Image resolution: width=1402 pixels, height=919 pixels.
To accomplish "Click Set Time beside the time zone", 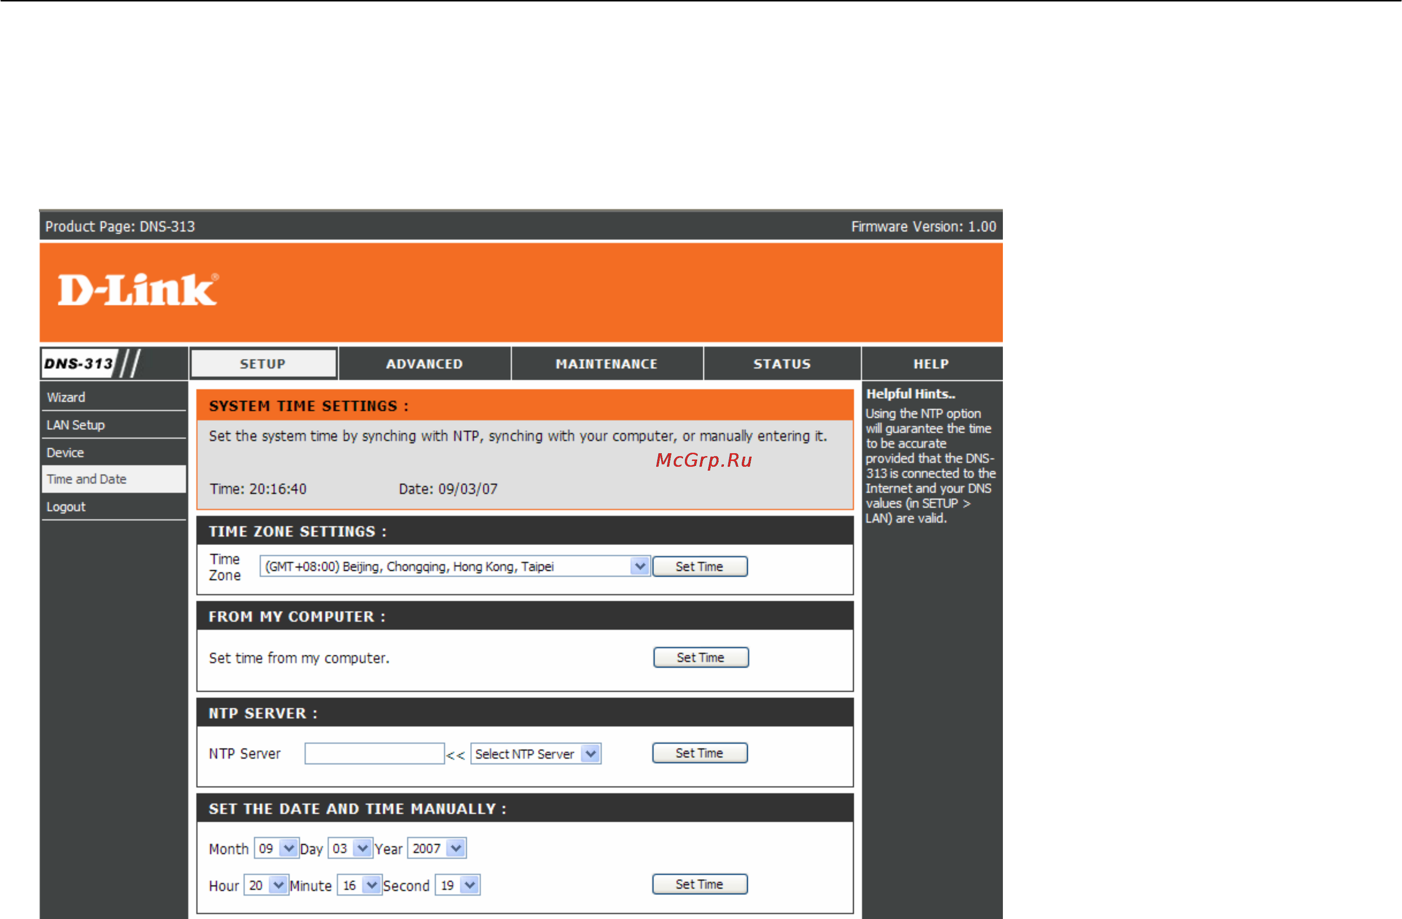I will [700, 566].
